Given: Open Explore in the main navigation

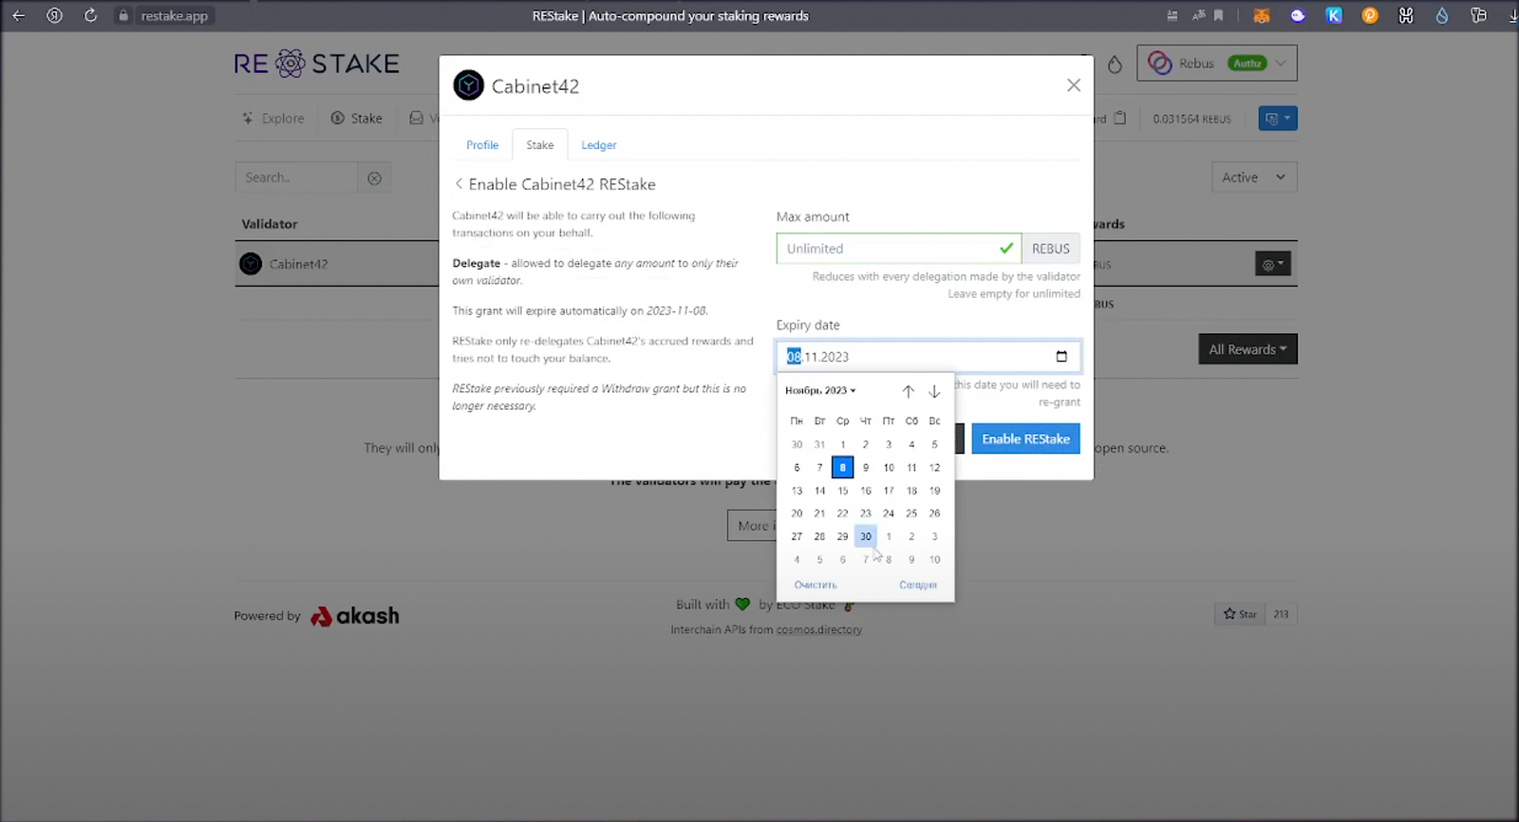Looking at the screenshot, I should tap(273, 119).
